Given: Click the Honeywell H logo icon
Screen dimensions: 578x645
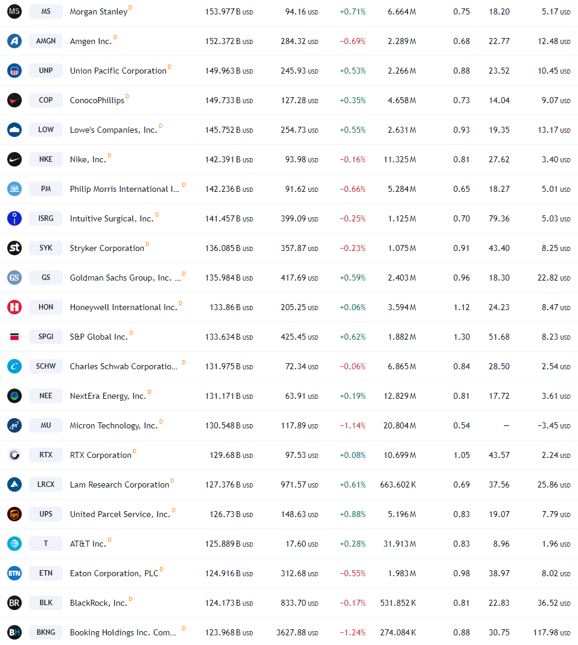Looking at the screenshot, I should pos(14,307).
